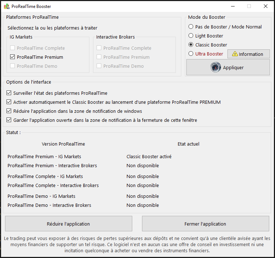Click 'Non disponible' for Premium Interactive Brokers
The image size is (275, 258).
[x=143, y=165]
